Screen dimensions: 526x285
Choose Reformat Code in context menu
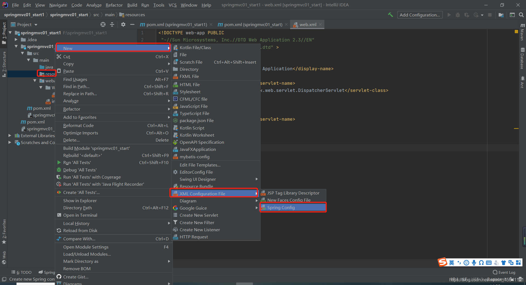tap(114, 125)
